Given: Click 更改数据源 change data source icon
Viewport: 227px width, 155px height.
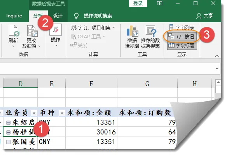Looking at the screenshot, I should [x=32, y=31].
